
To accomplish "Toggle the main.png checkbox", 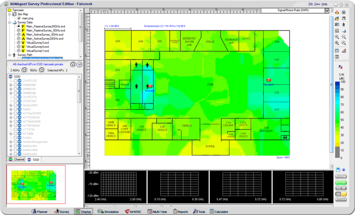I will point(19,18).
